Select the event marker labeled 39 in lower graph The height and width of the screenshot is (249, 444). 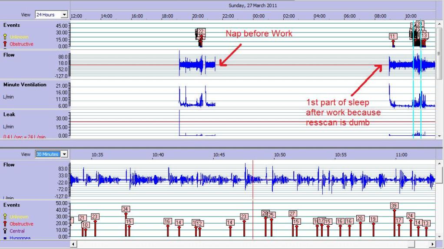point(394,206)
